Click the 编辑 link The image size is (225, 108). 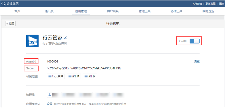point(196,62)
